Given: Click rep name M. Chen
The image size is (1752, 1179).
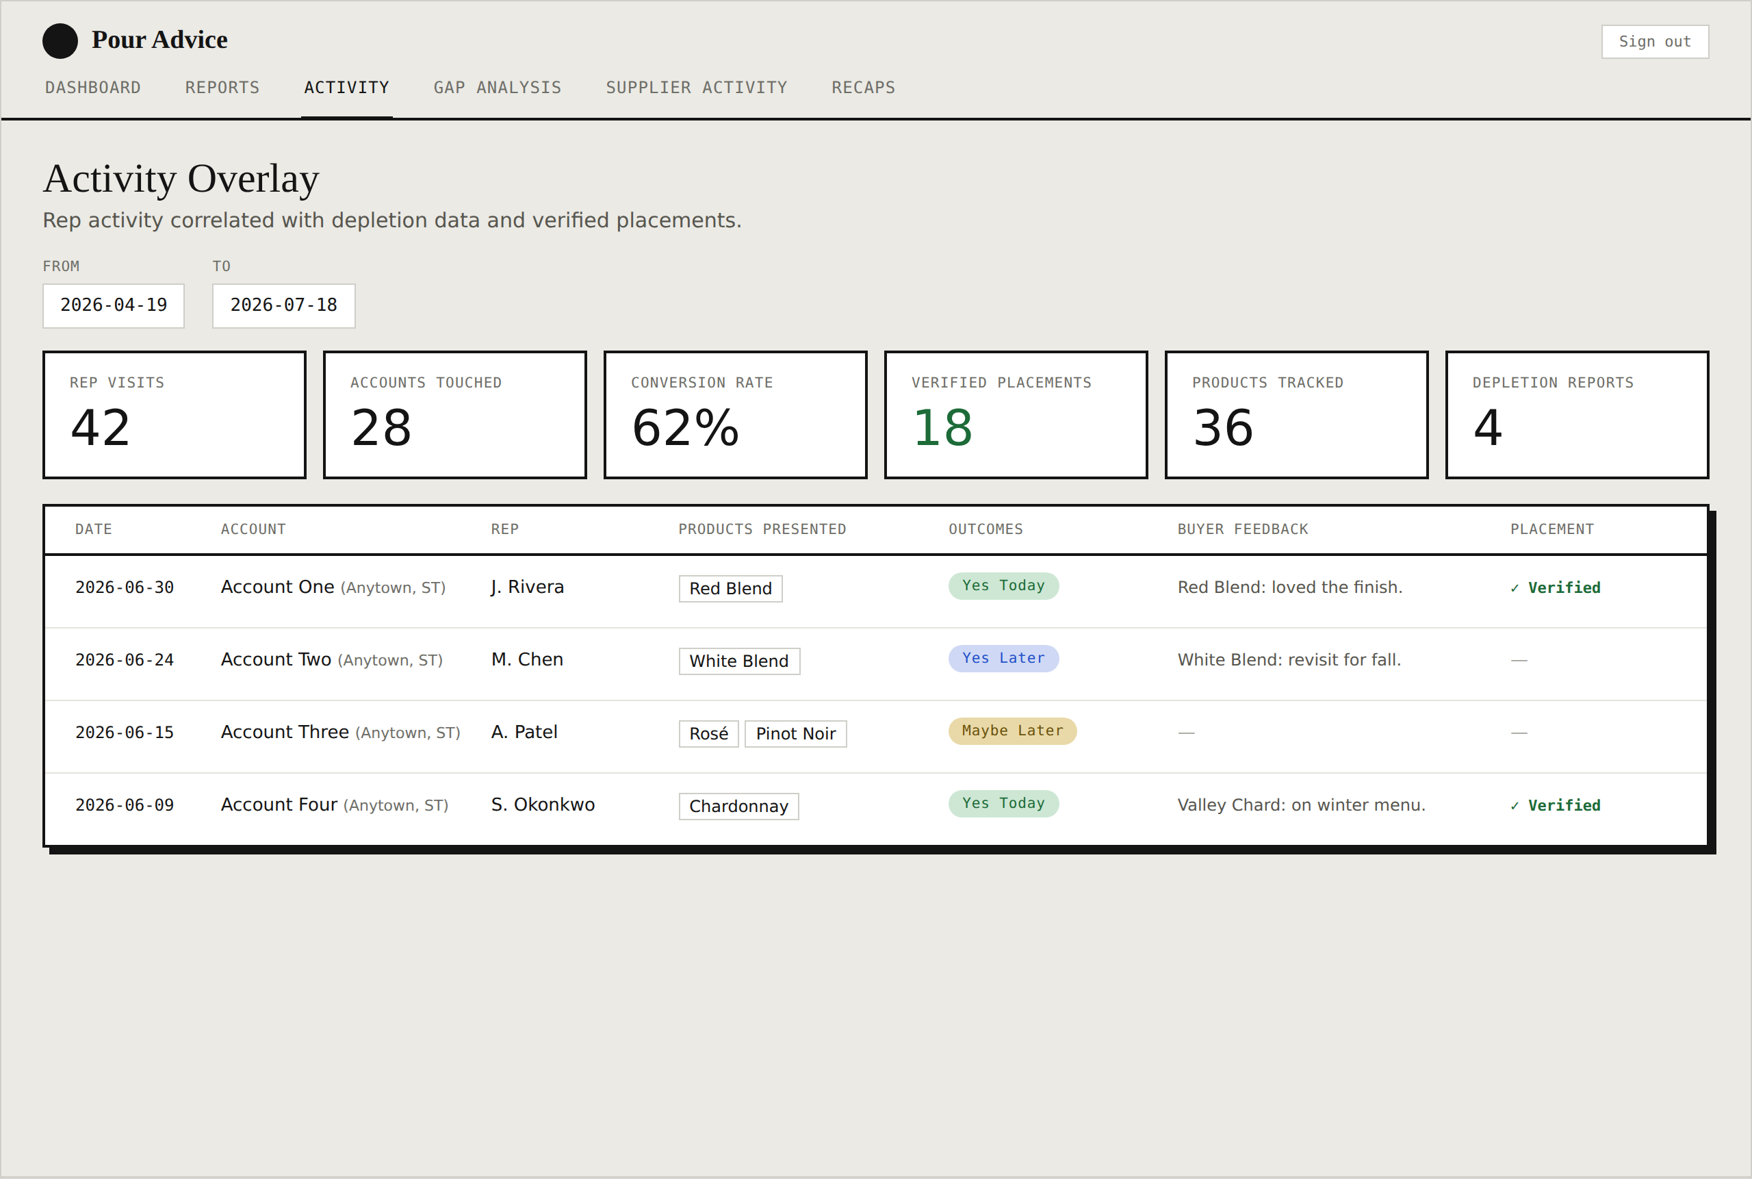Looking at the screenshot, I should pyautogui.click(x=527, y=659).
